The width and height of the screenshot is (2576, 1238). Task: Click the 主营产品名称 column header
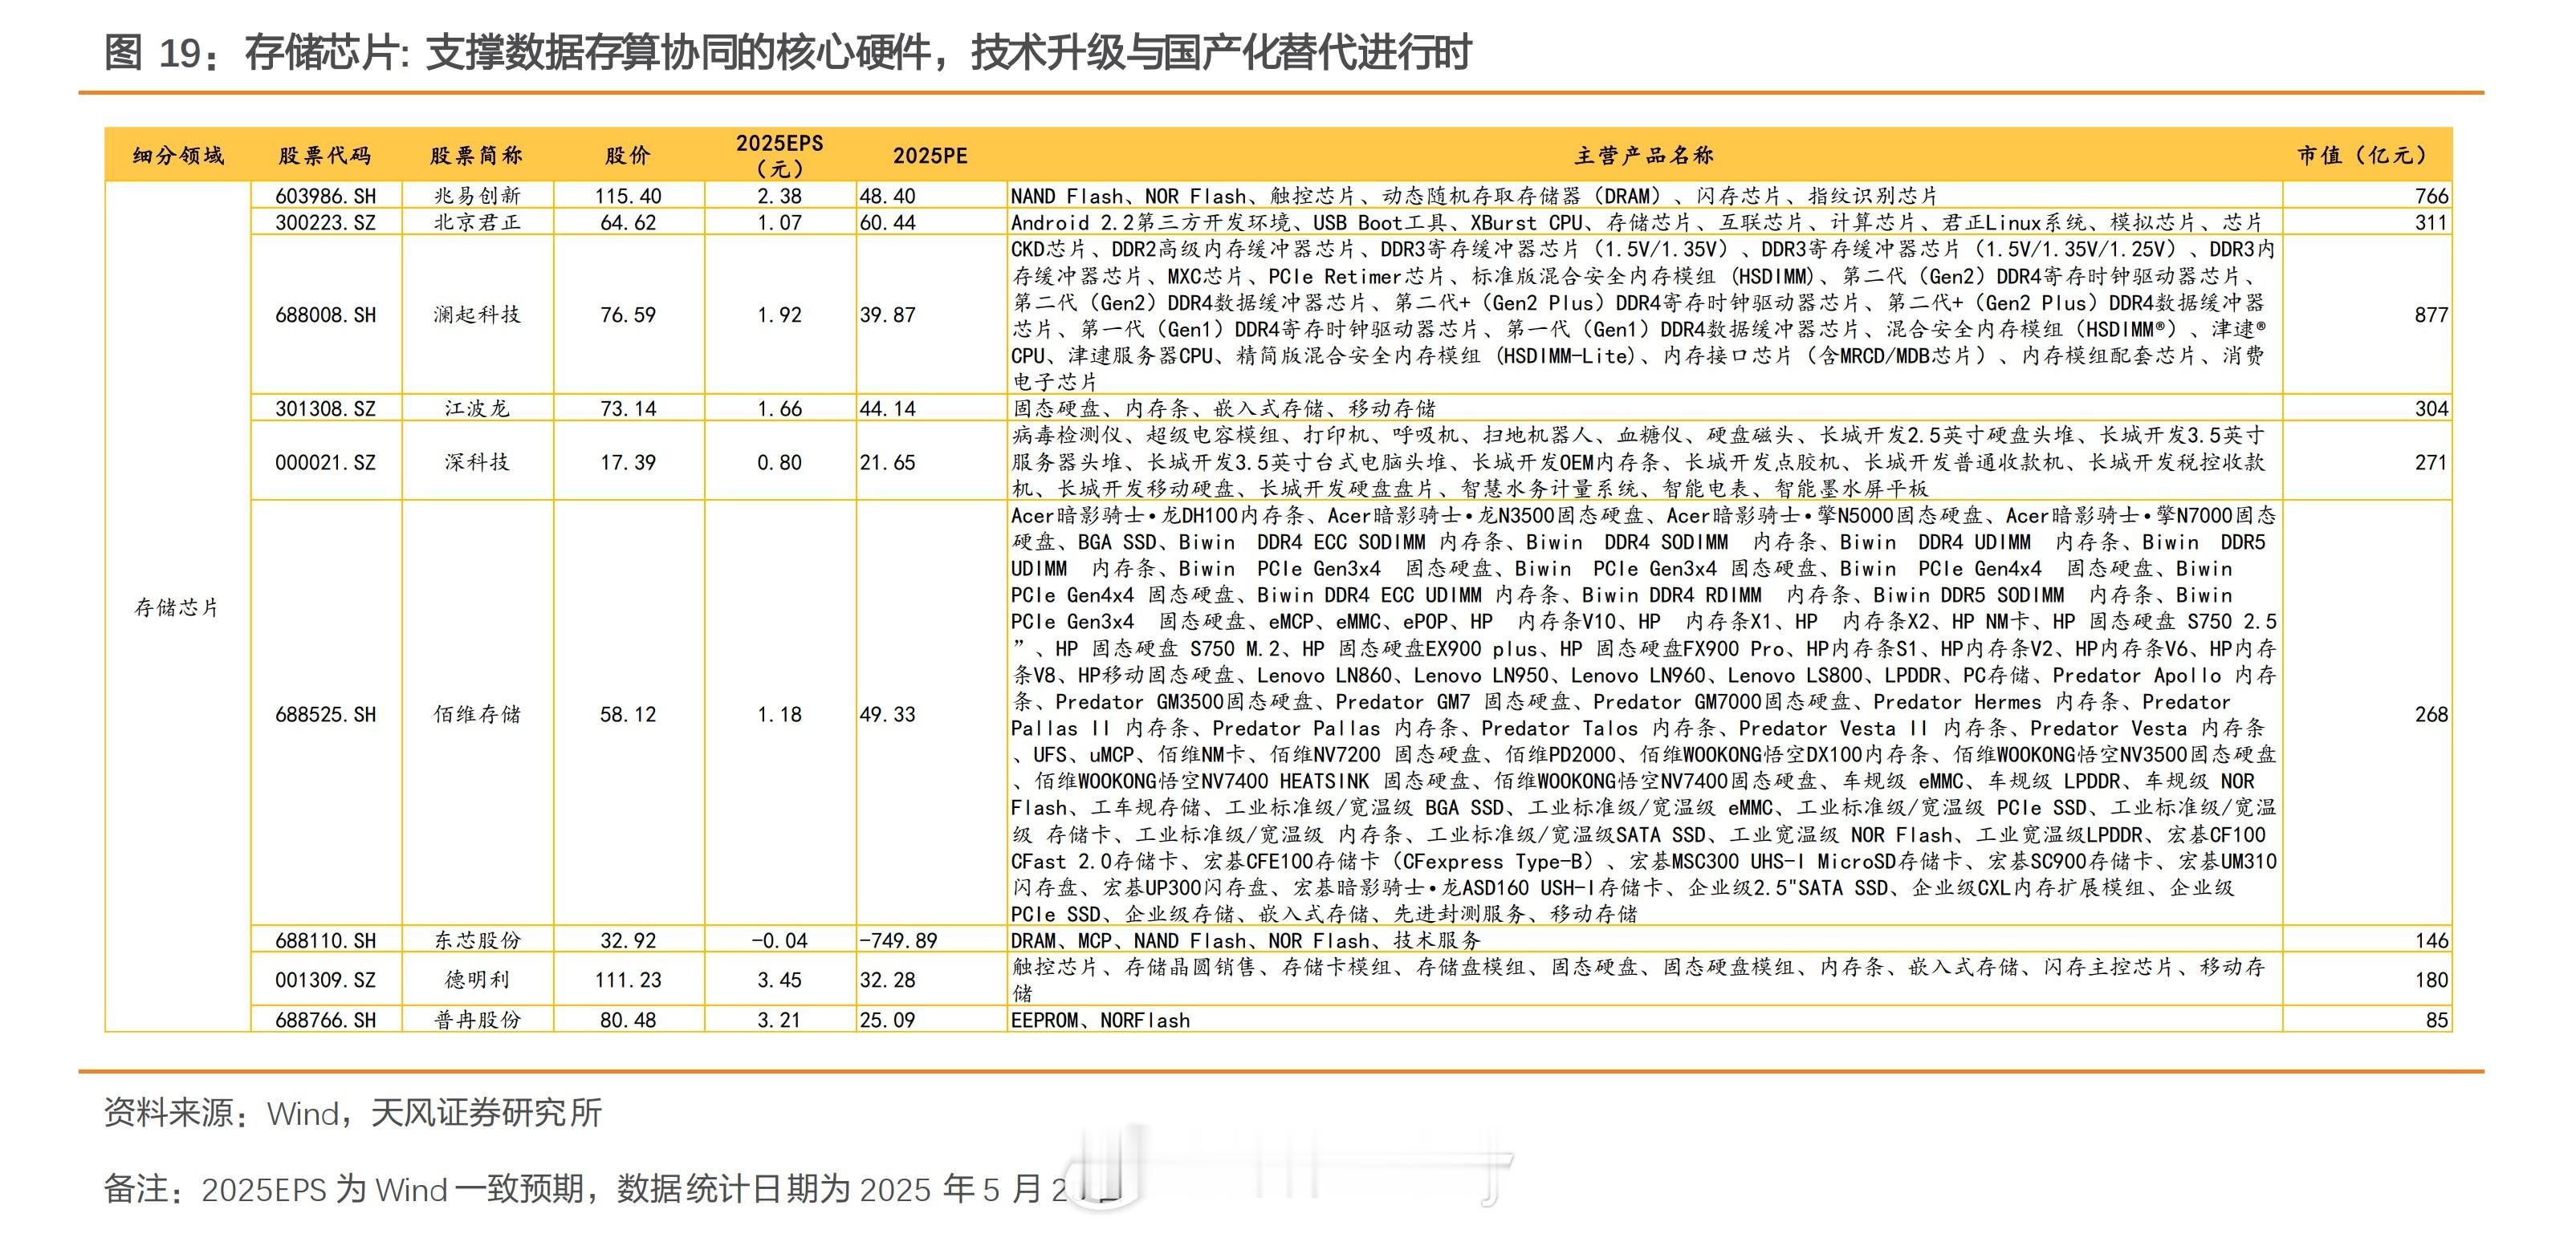pyautogui.click(x=1645, y=155)
